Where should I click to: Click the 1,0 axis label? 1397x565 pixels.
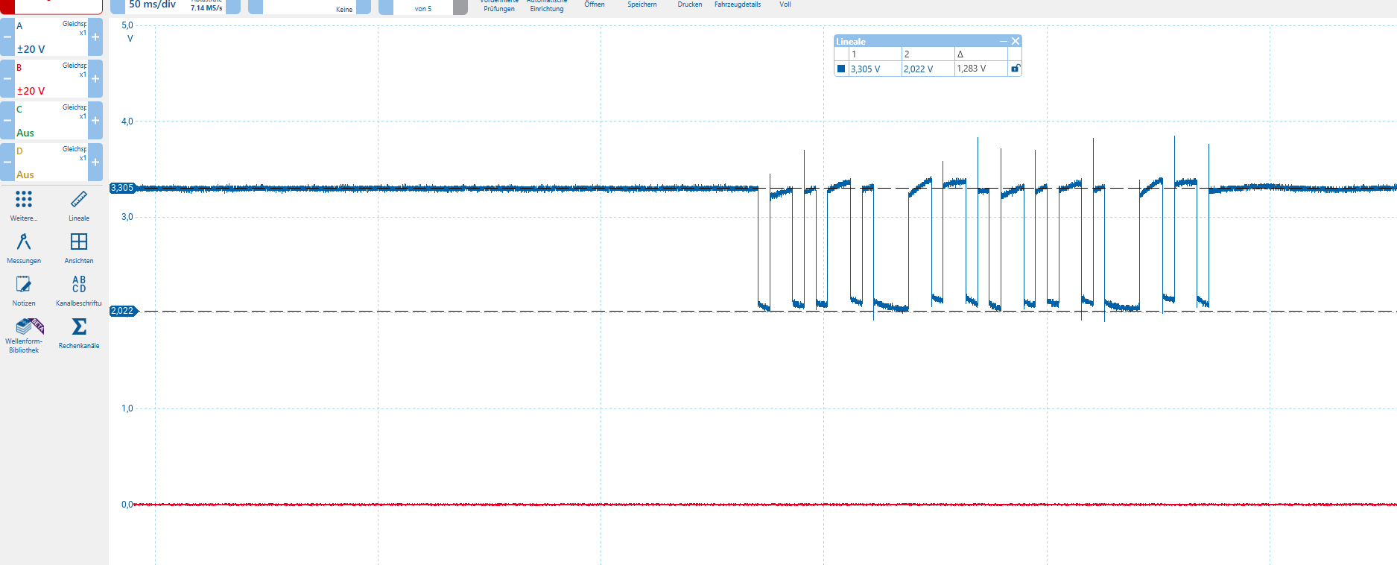click(127, 408)
